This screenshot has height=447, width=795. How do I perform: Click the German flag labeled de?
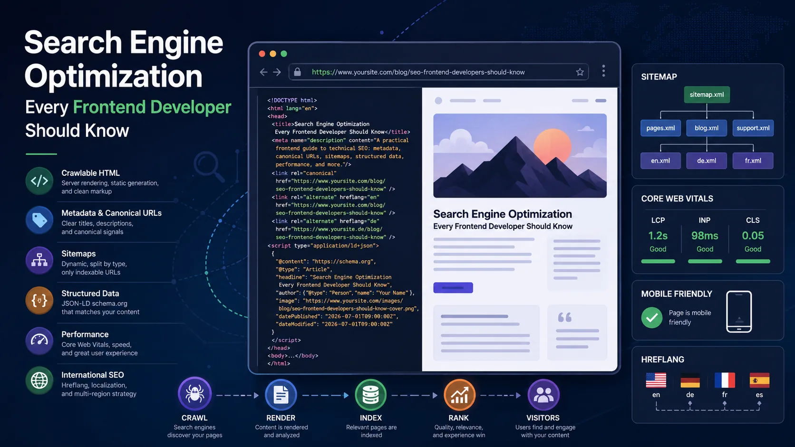690,380
